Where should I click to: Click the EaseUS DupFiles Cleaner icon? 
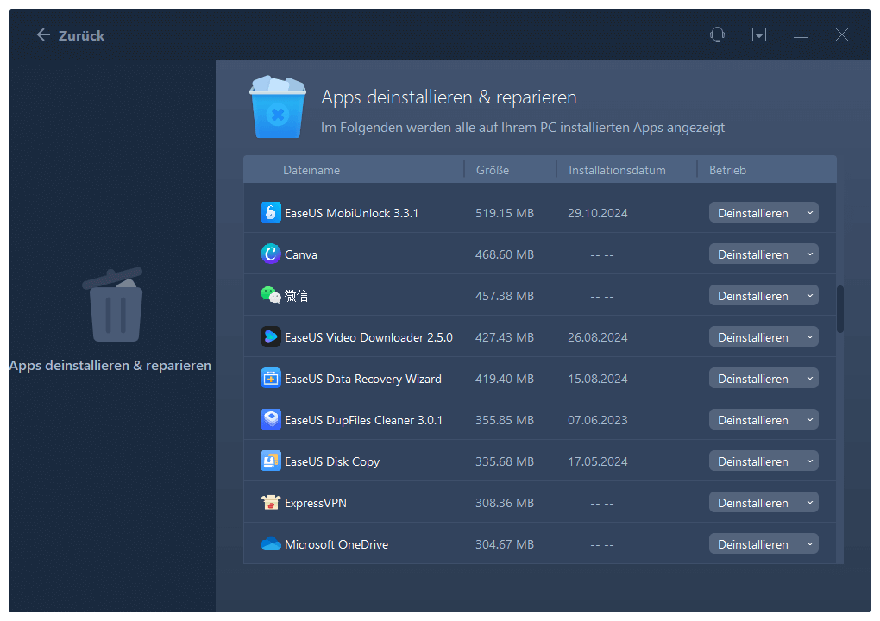tap(271, 420)
